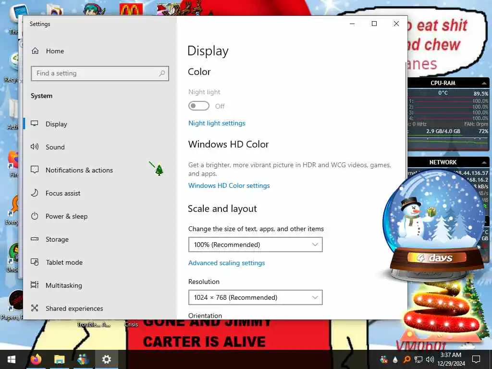This screenshot has height=369, width=492.
Task: Click the 'Resolution' label
Action: click(x=204, y=282)
